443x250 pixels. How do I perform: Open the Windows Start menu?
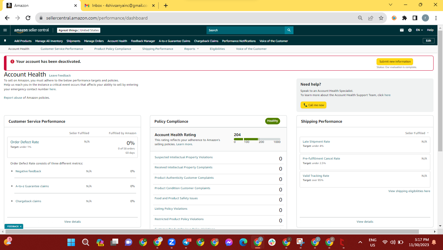(71, 242)
